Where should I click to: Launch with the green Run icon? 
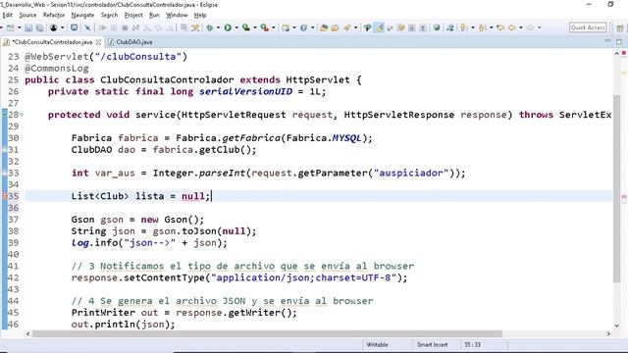coord(228,27)
